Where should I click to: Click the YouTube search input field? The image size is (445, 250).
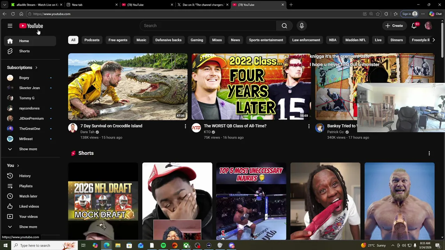pyautogui.click(x=208, y=26)
